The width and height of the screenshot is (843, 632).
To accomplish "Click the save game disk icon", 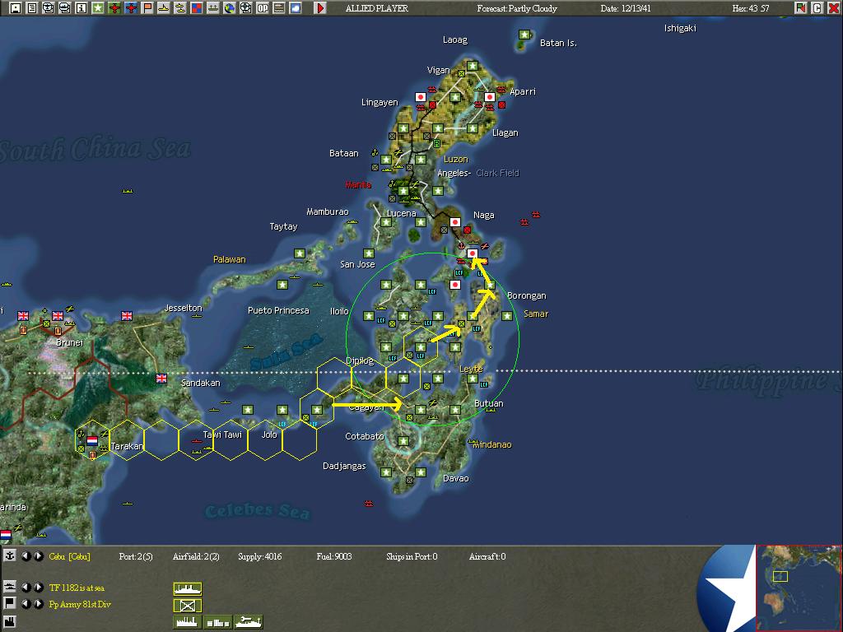I will coord(15,8).
